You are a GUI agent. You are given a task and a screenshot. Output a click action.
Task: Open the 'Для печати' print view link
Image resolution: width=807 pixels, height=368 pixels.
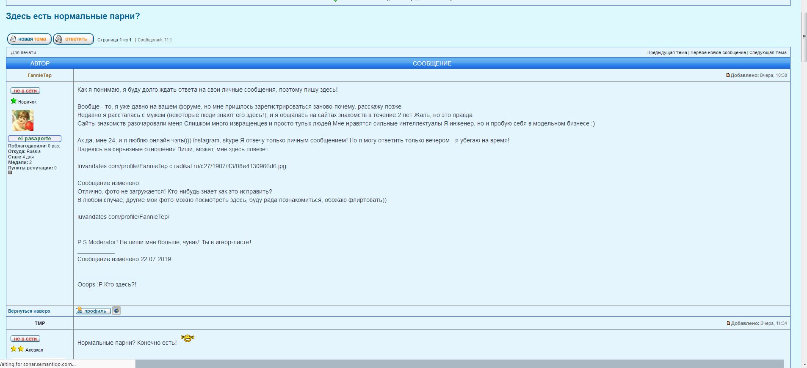tap(23, 53)
